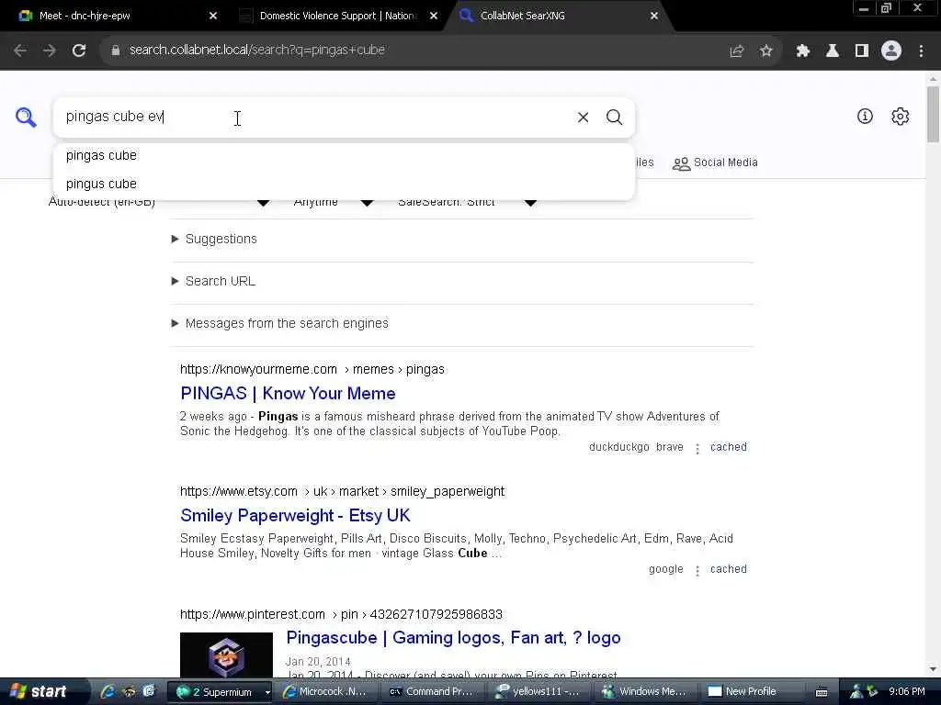
Task: Click the Pingascube result thumbnail
Action: pyautogui.click(x=226, y=655)
